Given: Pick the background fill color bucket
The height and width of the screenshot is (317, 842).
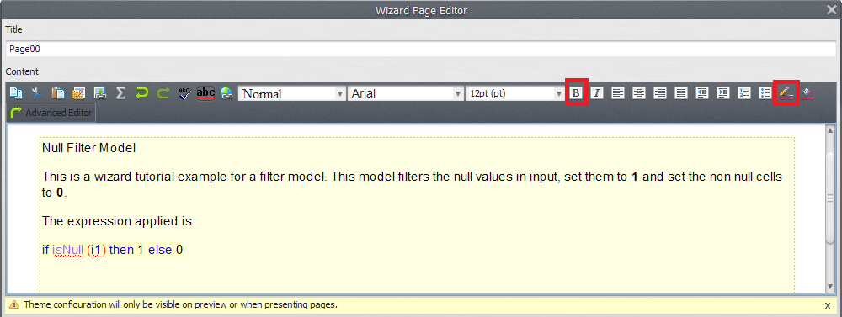Looking at the screenshot, I should (807, 93).
